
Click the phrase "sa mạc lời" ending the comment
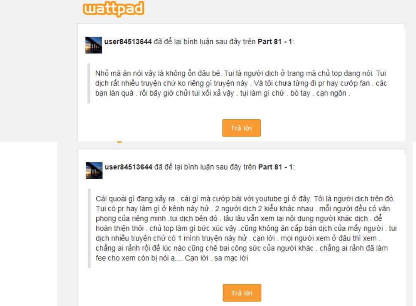[231, 258]
